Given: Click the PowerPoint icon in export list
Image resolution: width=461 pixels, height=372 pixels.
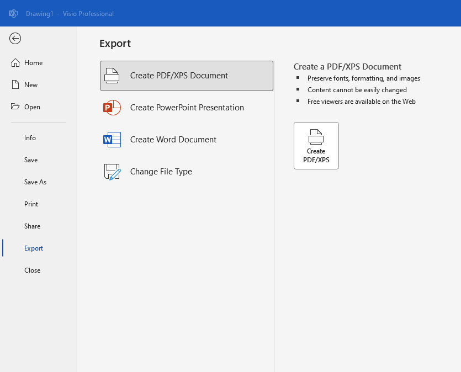Looking at the screenshot, I should (112, 108).
